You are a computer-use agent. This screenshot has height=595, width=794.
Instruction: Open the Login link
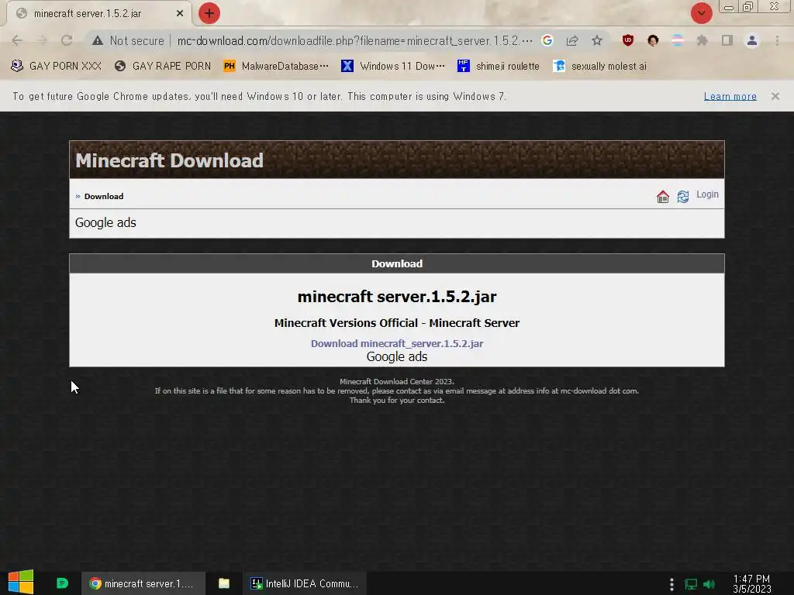[x=707, y=194]
